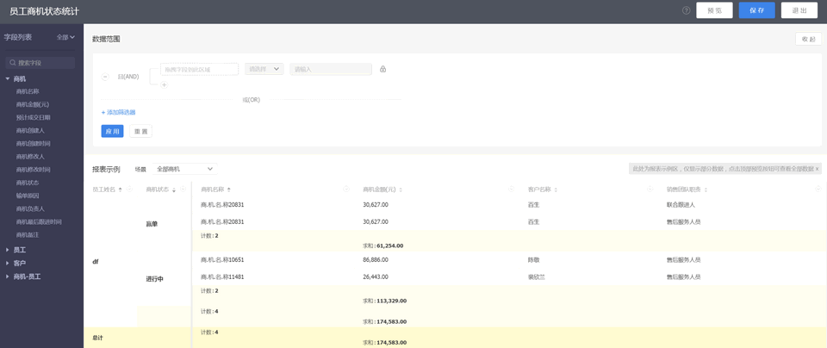Sort by the 商机金额(元) column
Image resolution: width=827 pixels, height=348 pixels.
click(401, 190)
